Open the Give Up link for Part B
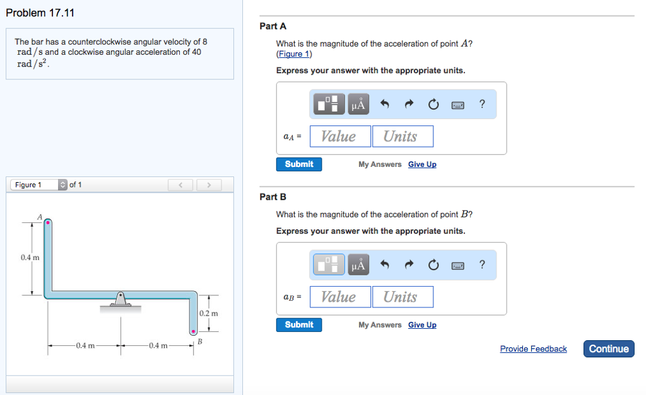646x395 pixels. [x=422, y=324]
